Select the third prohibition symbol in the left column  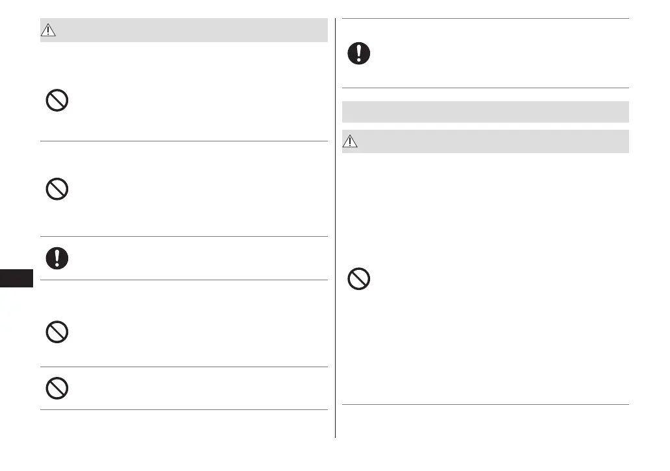point(57,332)
